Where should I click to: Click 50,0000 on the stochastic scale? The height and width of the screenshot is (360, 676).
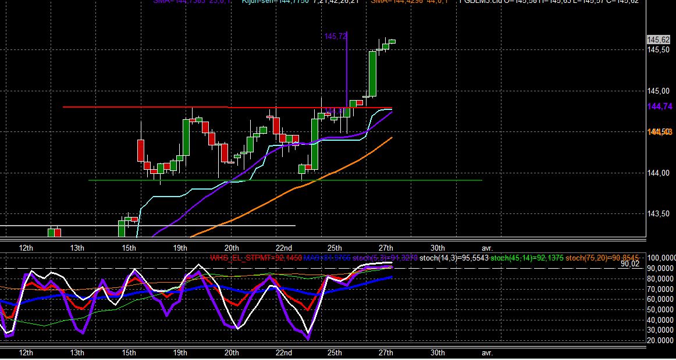[x=661, y=309]
